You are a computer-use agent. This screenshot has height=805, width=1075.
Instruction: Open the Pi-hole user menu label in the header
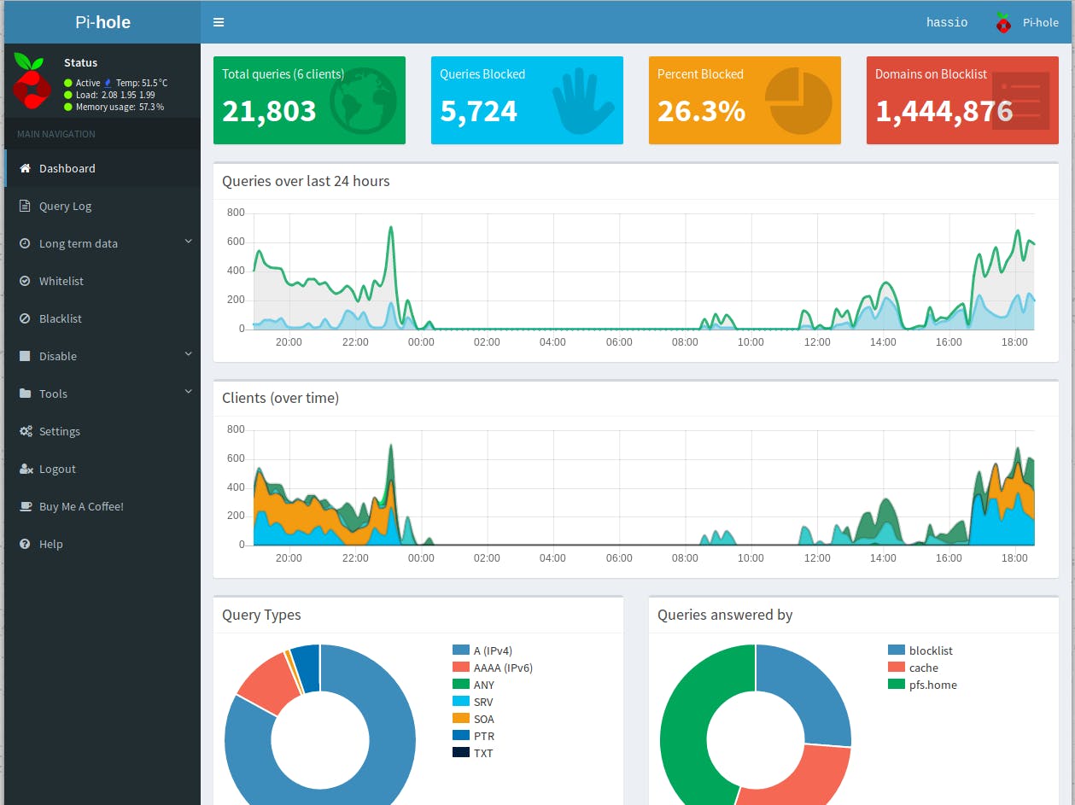tap(1040, 23)
